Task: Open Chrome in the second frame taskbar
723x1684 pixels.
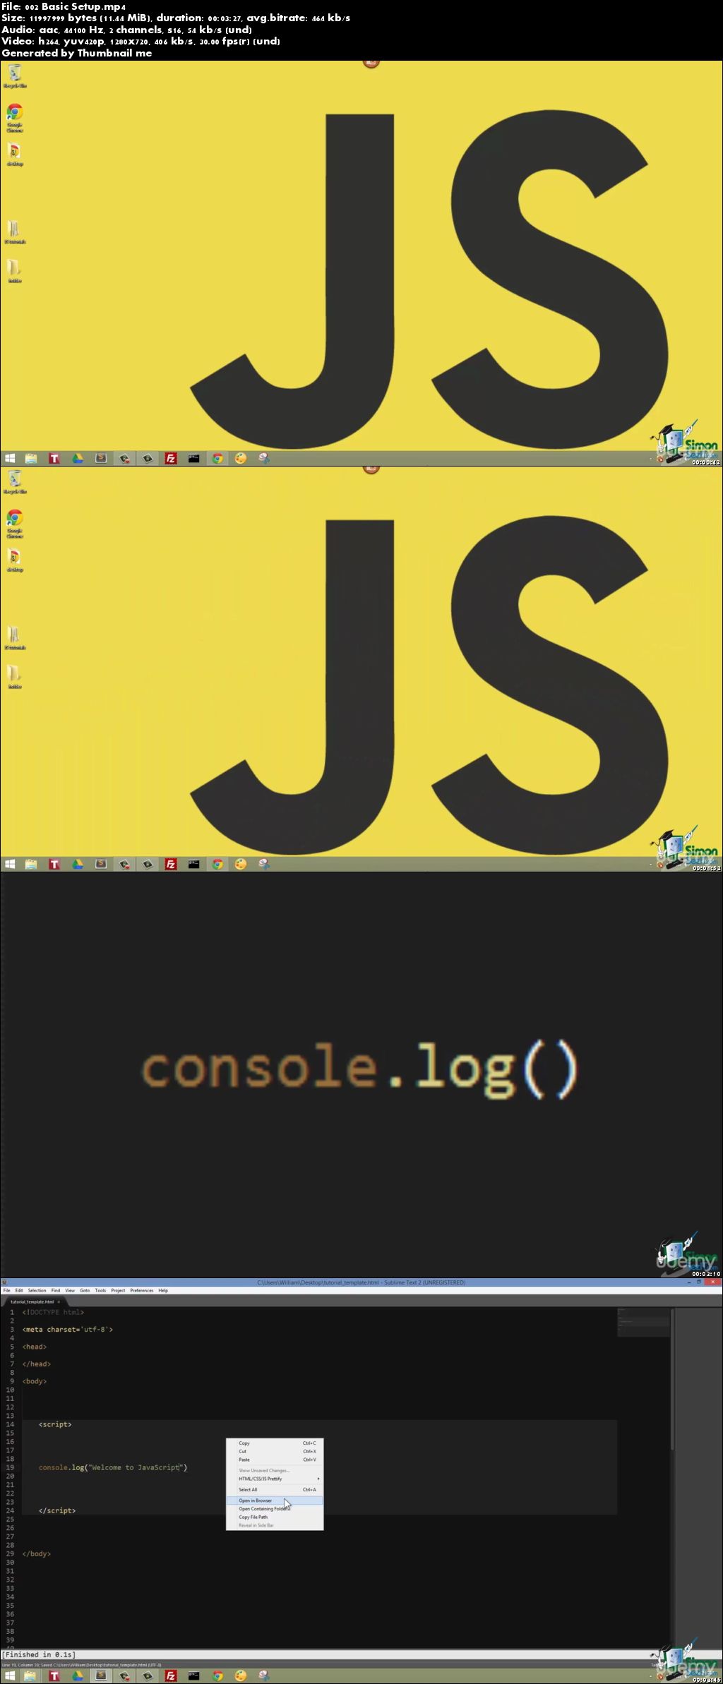Action: 217,864
